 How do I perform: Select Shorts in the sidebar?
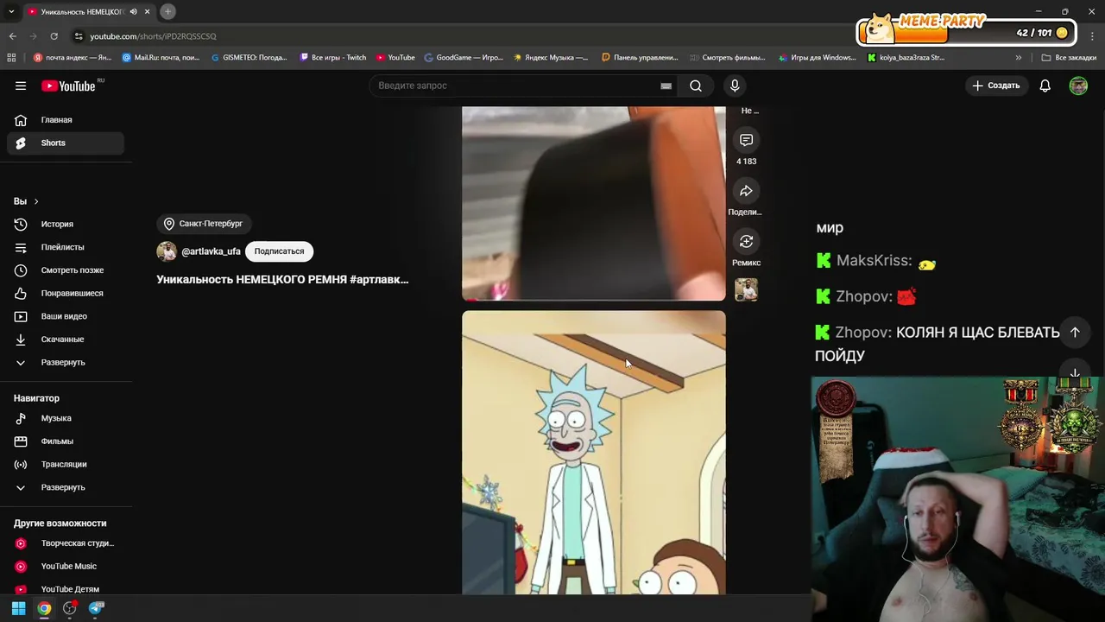66,143
